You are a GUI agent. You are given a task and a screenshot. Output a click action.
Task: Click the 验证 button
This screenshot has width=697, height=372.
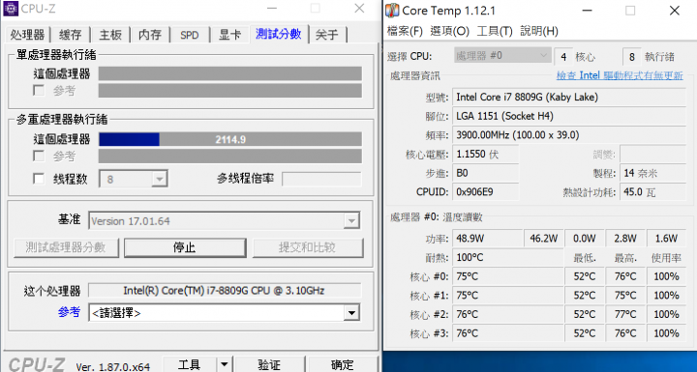click(270, 364)
